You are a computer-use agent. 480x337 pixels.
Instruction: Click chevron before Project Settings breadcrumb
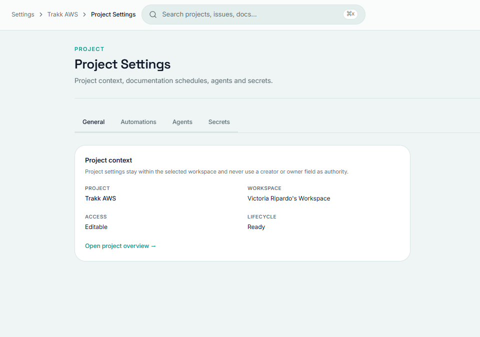pos(84,14)
